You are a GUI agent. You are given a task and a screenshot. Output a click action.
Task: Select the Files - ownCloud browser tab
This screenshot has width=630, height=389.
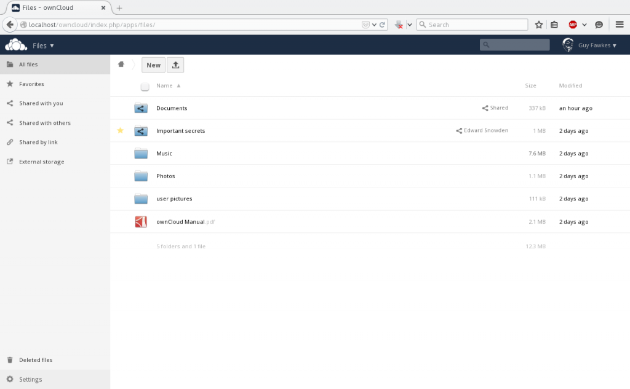(49, 8)
